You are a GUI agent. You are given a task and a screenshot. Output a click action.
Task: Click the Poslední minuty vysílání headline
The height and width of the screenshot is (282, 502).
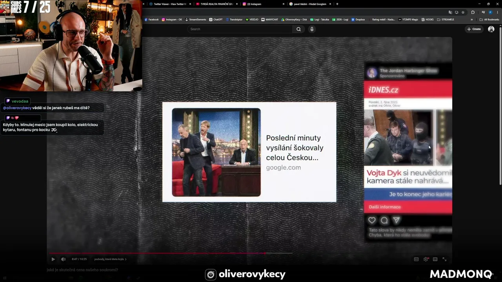[295, 148]
